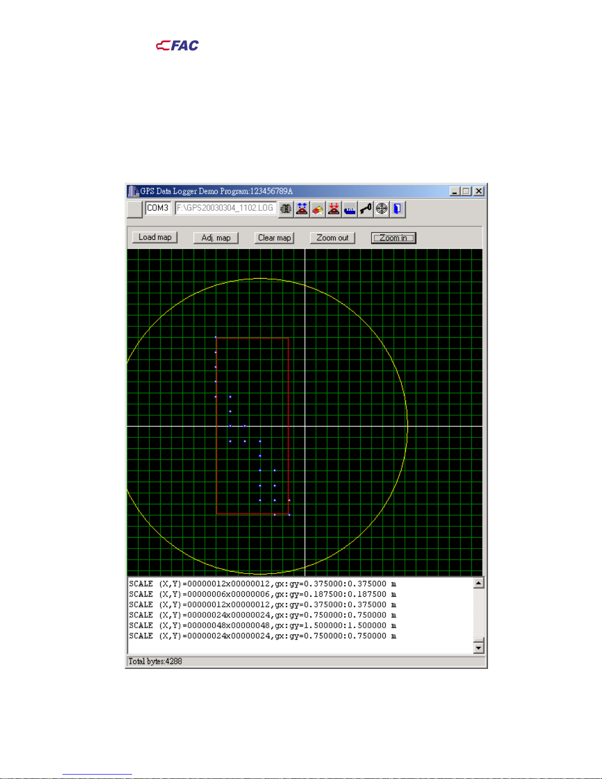The width and height of the screenshot is (602, 779).
Task: Click the log line with gx:gy=0.187500:0.187500
Action: coord(262,594)
